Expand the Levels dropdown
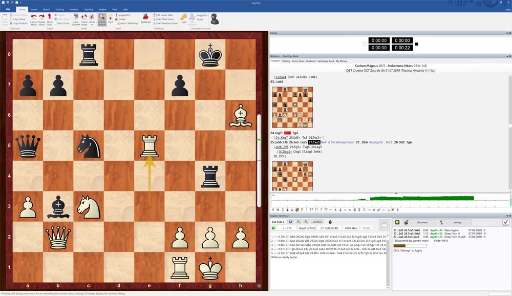 (x=92, y=25)
